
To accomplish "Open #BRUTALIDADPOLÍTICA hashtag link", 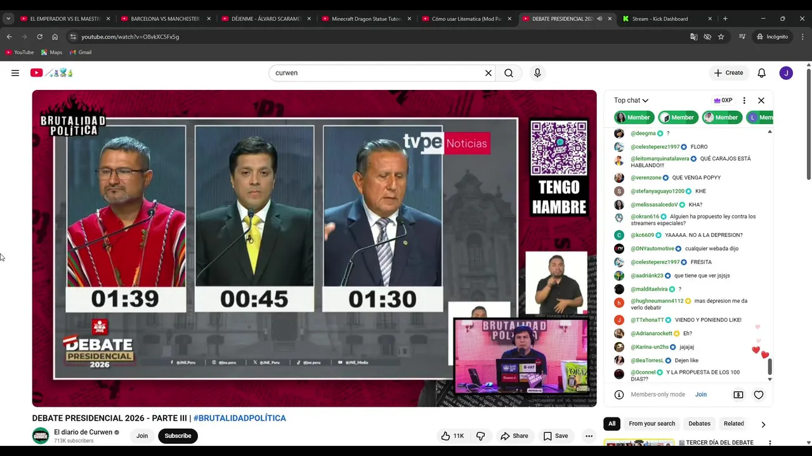I will click(x=240, y=418).
